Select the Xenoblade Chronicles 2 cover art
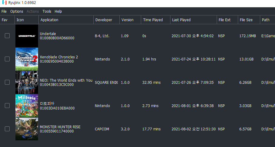275x147 pixels. 27,59
